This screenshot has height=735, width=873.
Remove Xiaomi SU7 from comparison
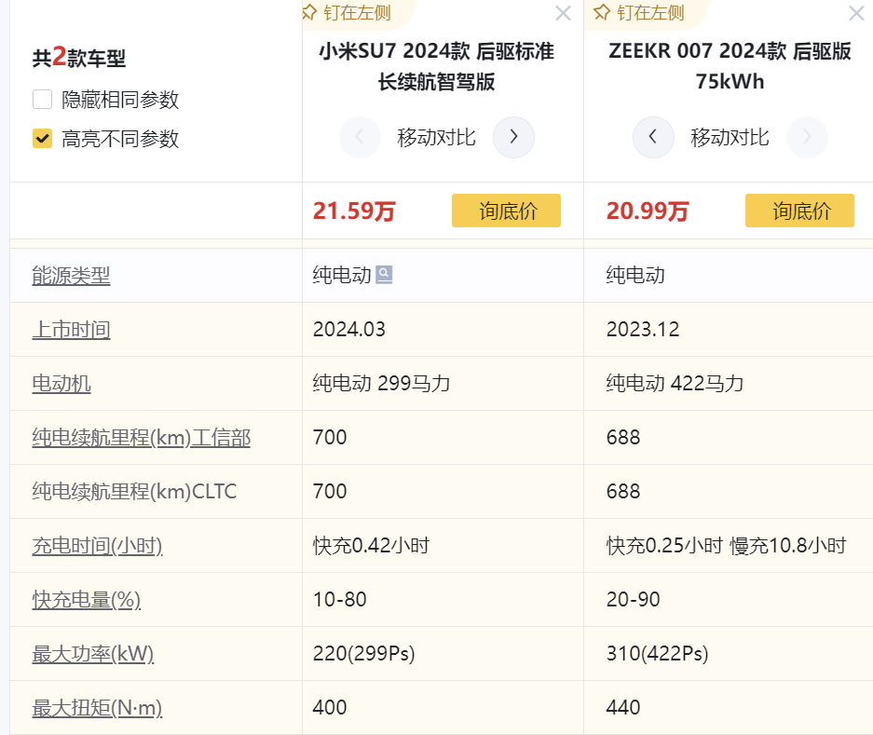(x=563, y=13)
